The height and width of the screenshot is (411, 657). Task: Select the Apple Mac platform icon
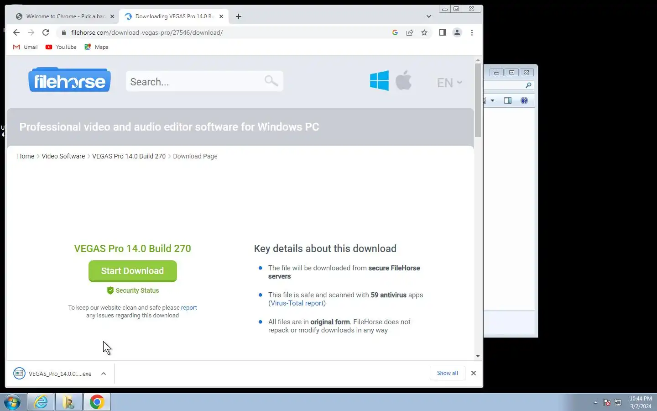click(403, 80)
